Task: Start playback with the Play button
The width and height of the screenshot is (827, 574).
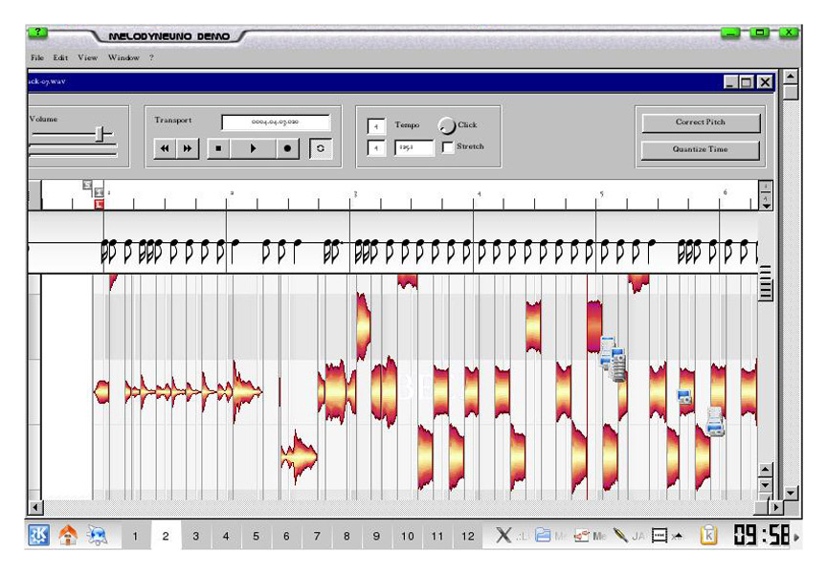Action: coord(253,148)
